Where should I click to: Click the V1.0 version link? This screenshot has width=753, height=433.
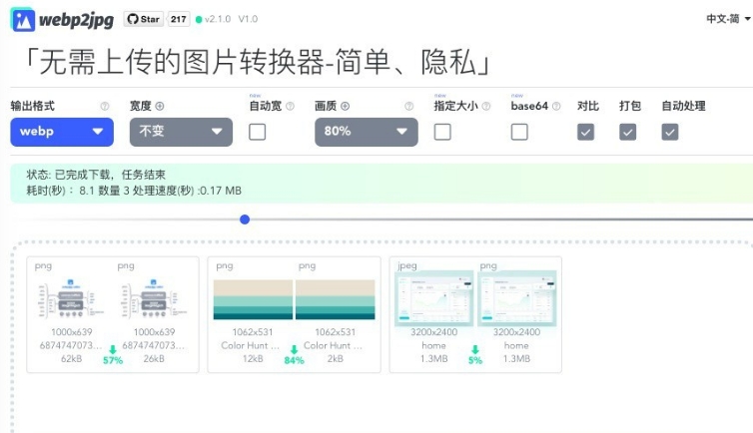248,19
